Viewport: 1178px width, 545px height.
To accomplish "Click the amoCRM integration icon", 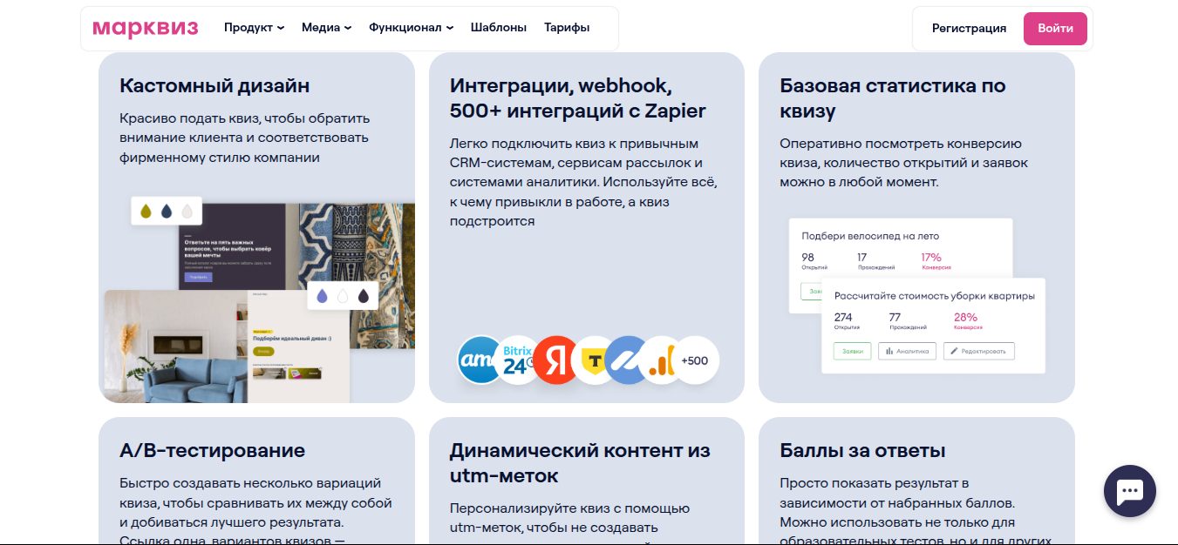I will (479, 360).
